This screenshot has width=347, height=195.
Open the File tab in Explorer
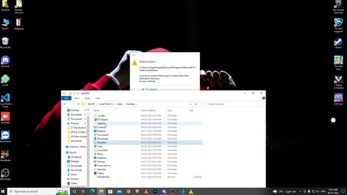coord(66,98)
